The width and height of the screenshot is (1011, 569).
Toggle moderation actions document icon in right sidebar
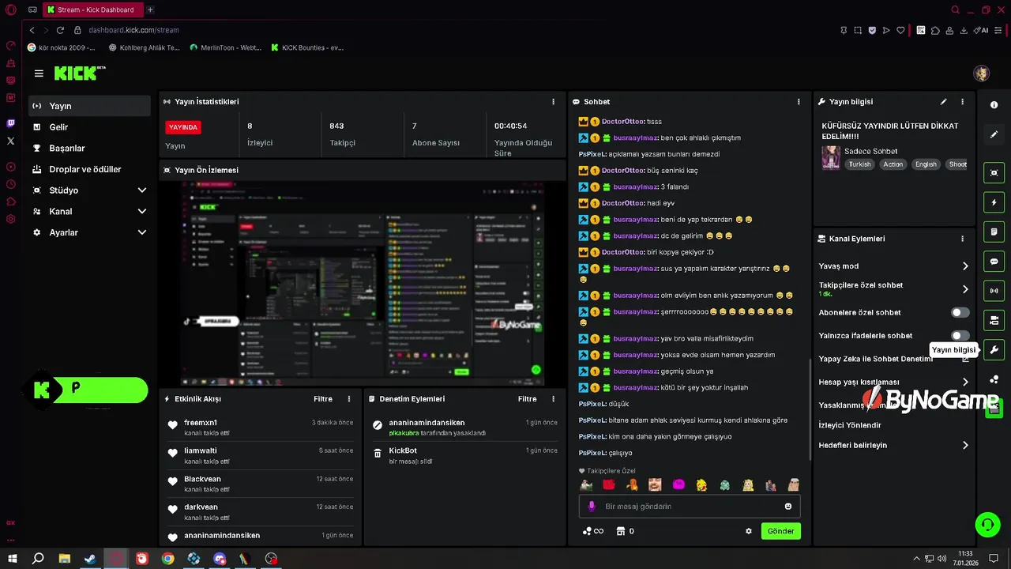pos(994,232)
